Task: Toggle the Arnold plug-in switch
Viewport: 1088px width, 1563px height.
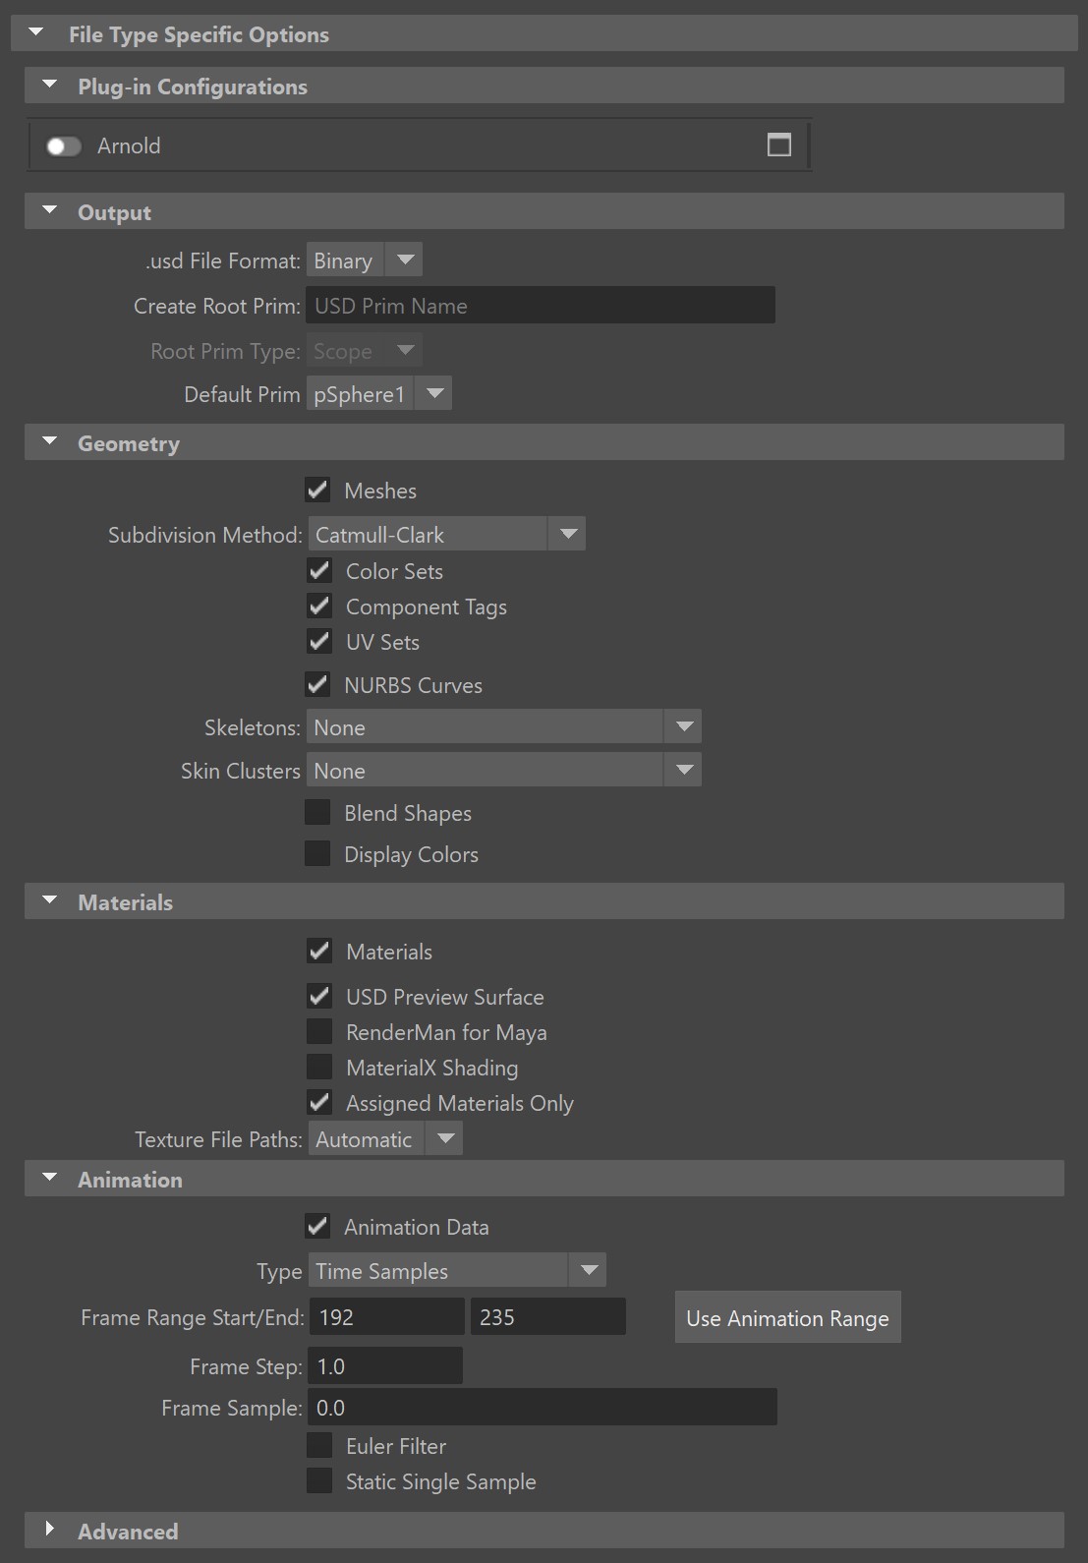Action: coord(64,146)
